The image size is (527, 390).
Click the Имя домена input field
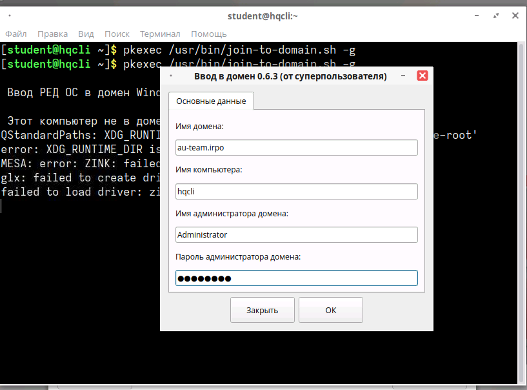point(296,148)
